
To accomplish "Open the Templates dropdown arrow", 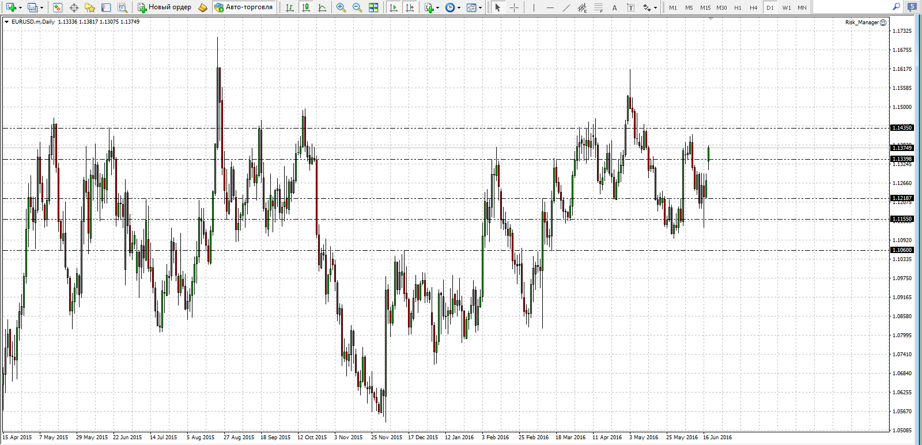I will (480, 8).
